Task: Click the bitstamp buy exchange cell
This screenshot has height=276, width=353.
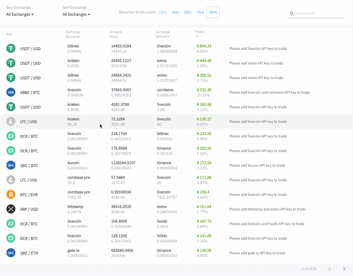Action: tap(75, 207)
